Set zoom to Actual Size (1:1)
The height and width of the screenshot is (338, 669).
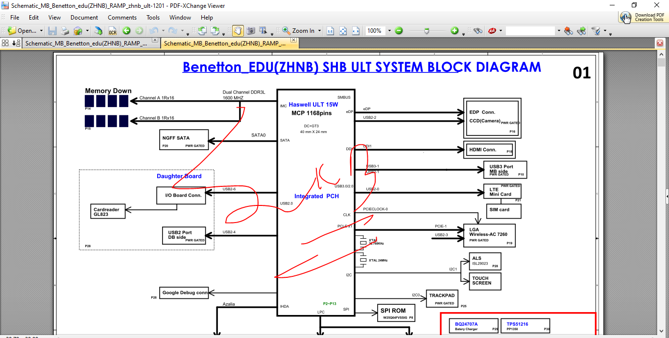tap(330, 30)
